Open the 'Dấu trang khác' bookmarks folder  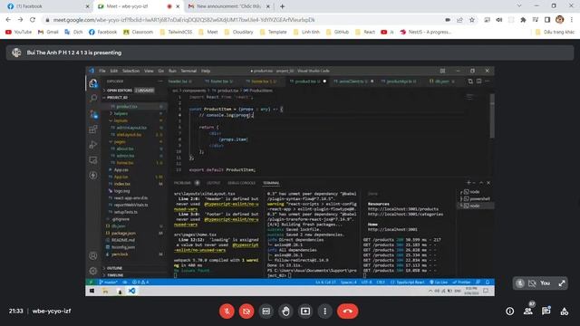point(555,33)
